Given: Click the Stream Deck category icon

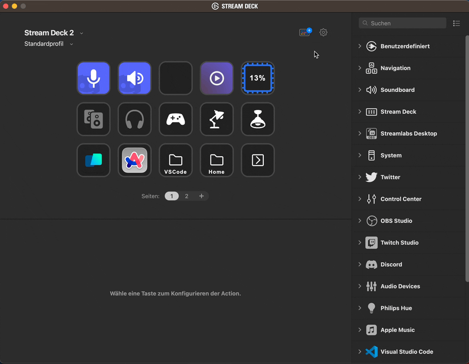Looking at the screenshot, I should click(372, 112).
